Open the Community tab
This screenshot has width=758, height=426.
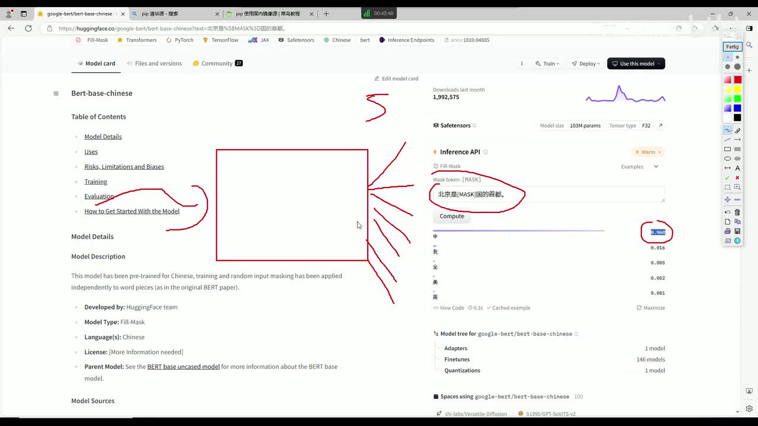coord(217,63)
